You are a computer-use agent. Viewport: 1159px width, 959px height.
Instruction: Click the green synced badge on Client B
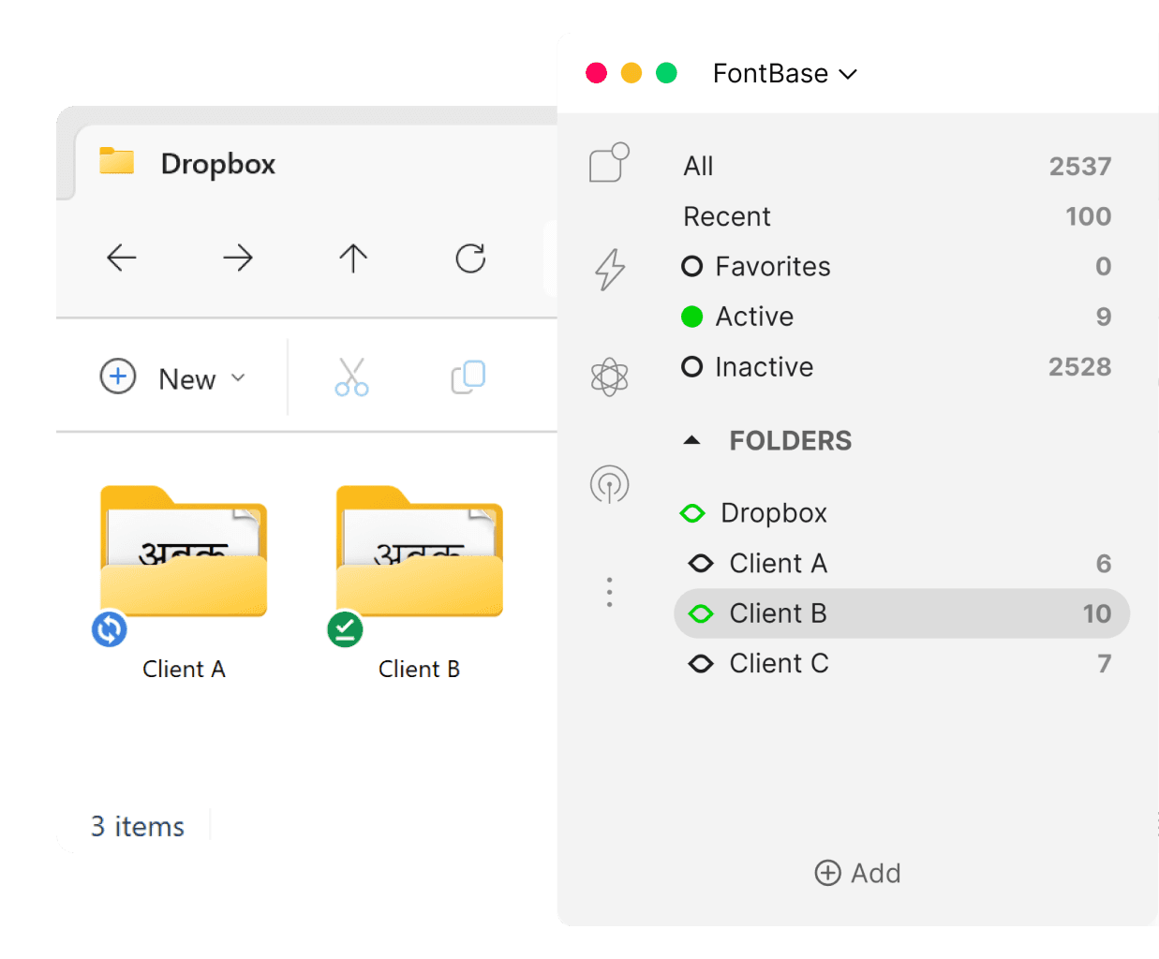[345, 629]
